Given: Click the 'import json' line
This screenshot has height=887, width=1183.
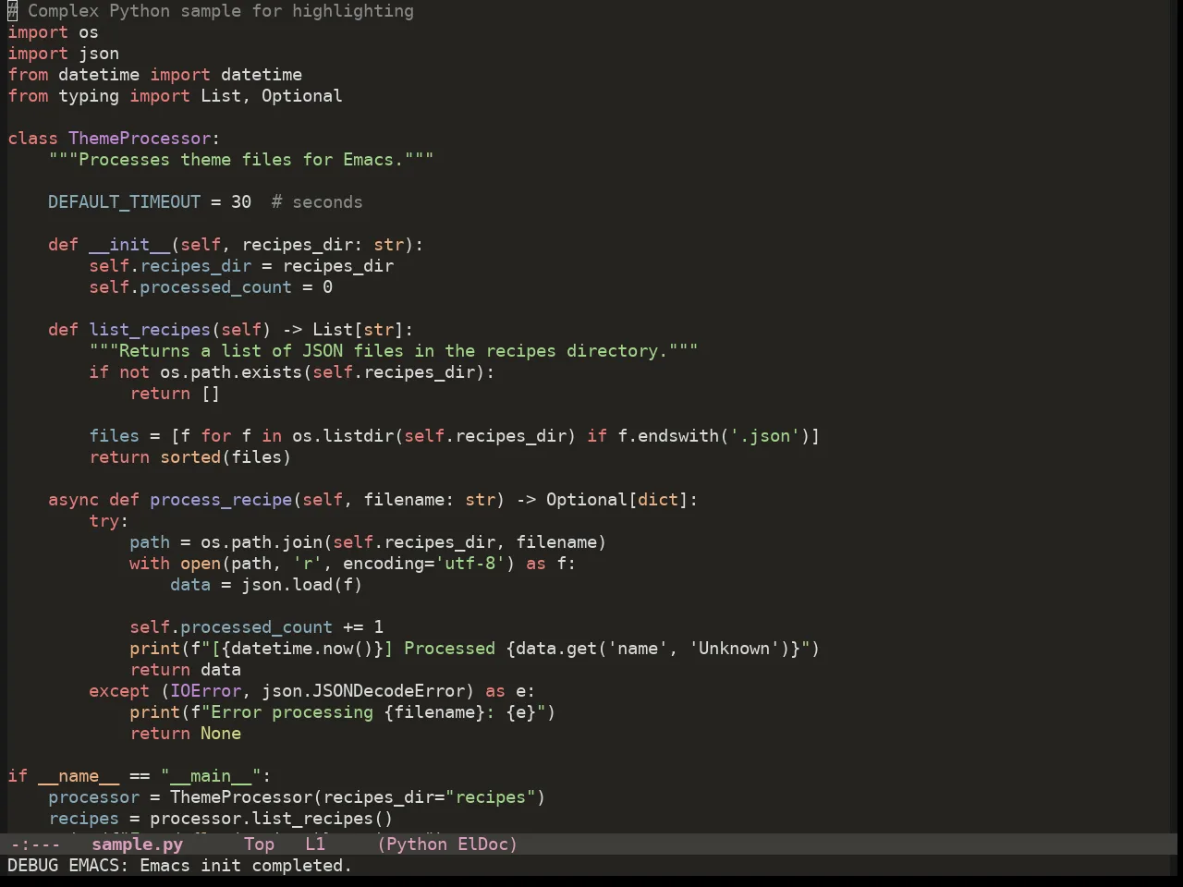Looking at the screenshot, I should coord(63,54).
